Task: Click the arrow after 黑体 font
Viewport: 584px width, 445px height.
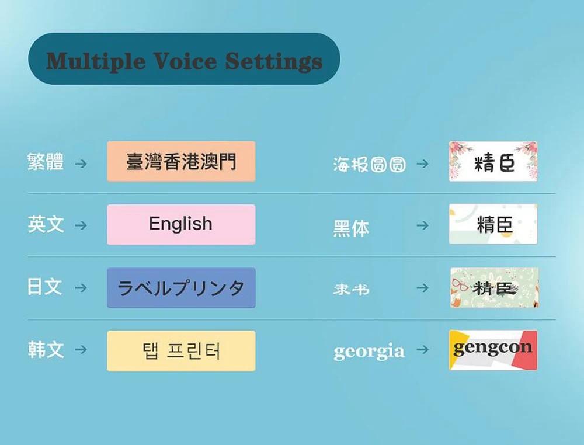Action: click(422, 225)
